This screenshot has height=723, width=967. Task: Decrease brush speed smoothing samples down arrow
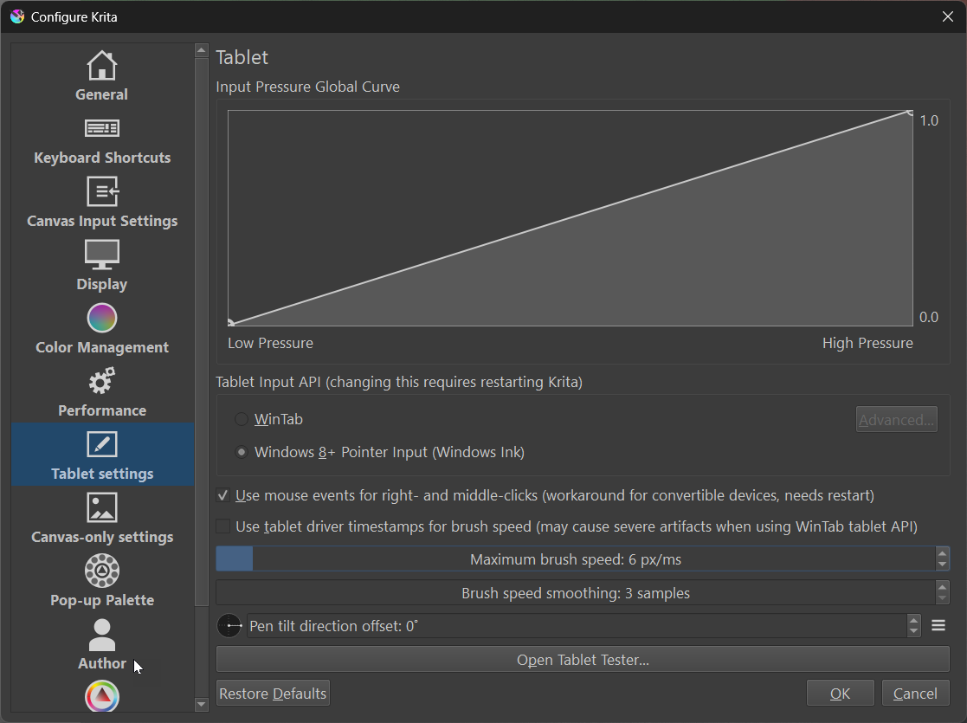click(942, 598)
